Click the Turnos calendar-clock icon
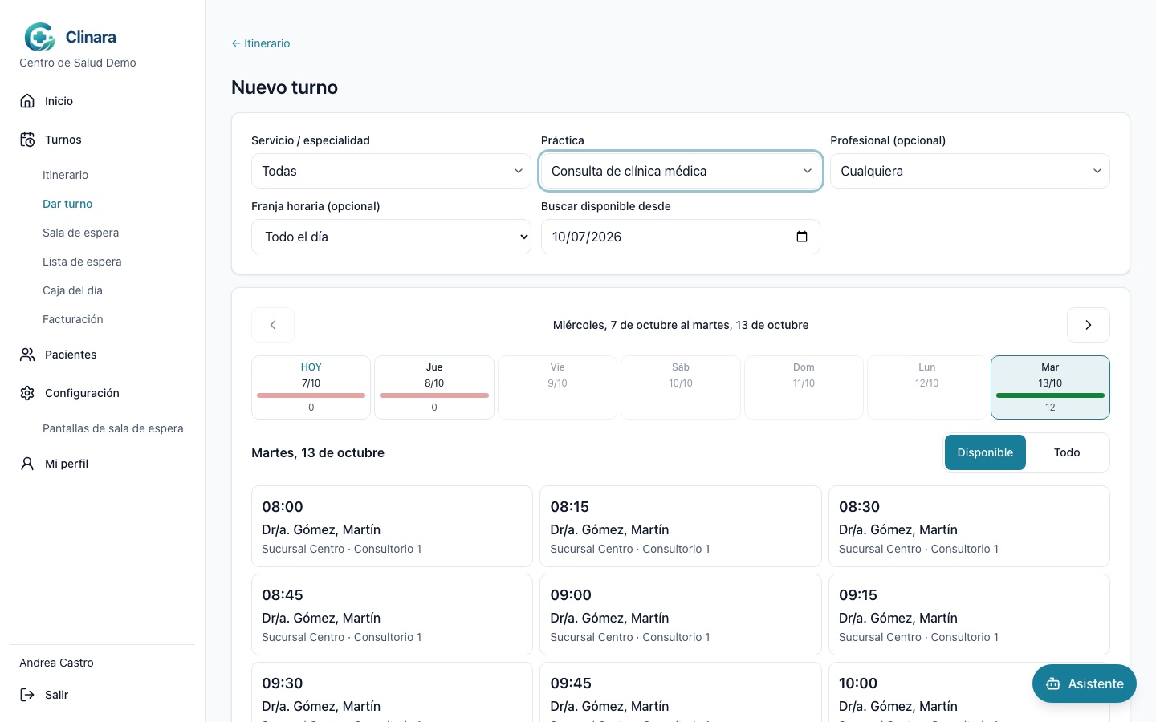The image size is (1156, 722). 27,140
